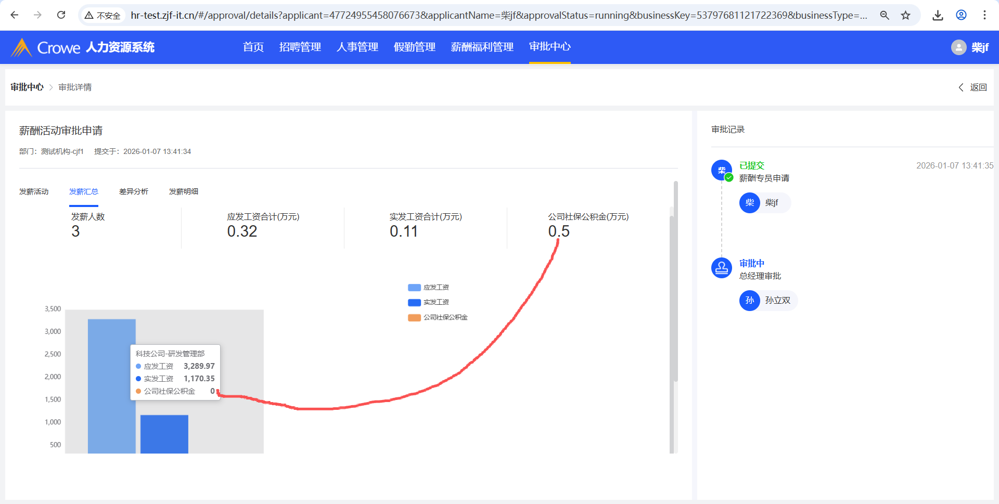
Task: Toggle the 公司社保公积金 legend series
Action: 438,317
